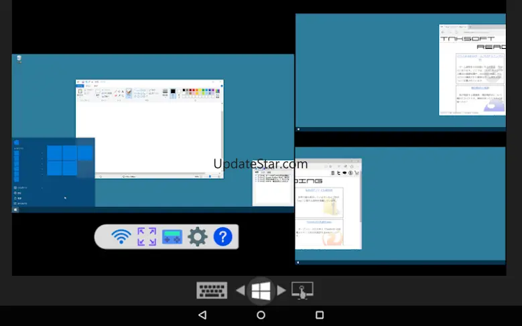The image size is (522, 326).
Task: Show the on-screen keyboard
Action: (x=212, y=291)
